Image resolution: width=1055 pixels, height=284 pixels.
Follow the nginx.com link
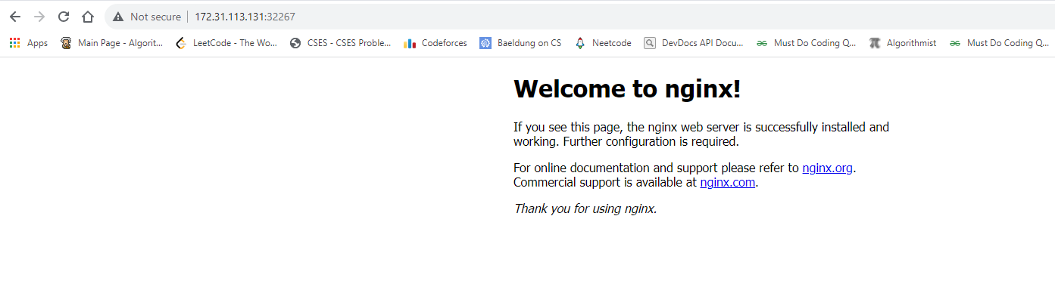coord(727,182)
